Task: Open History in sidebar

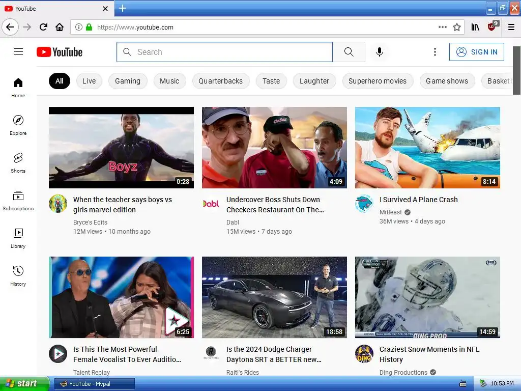Action: click(x=18, y=275)
